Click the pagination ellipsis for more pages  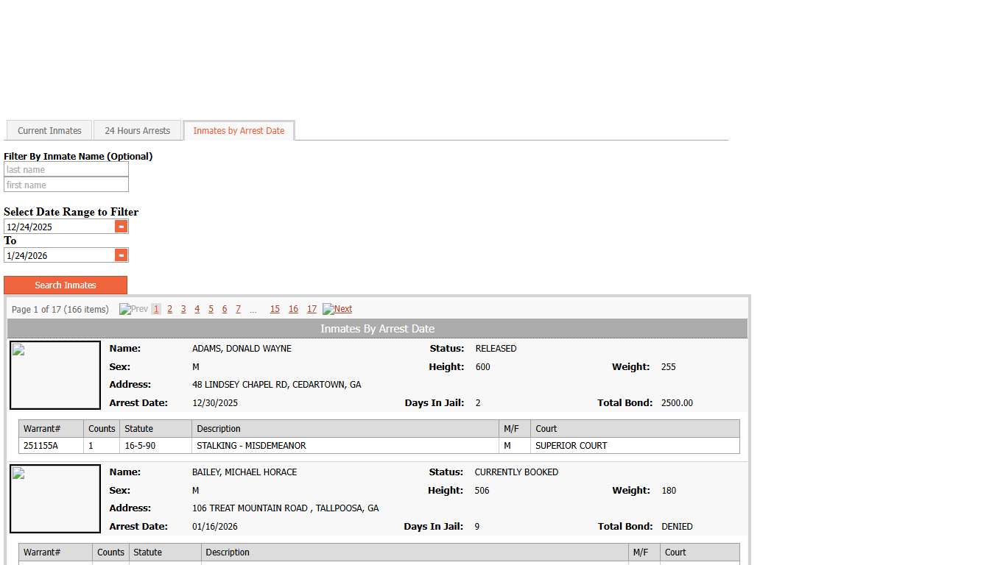253,310
